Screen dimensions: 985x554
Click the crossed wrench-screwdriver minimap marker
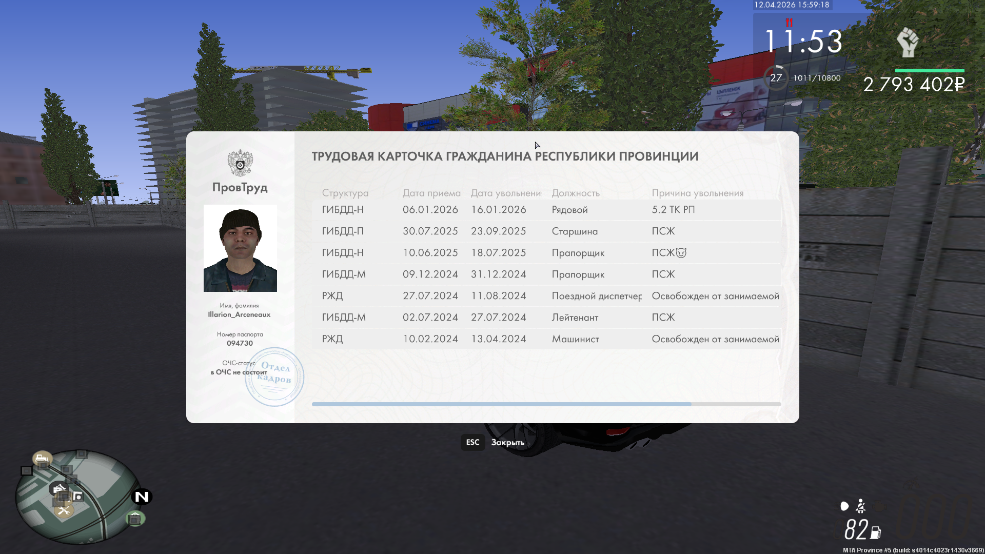pos(64,510)
